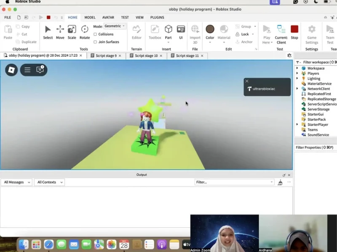Screen dimensions: 337x252
Task: Open the Roblox logo menu in viewport
Action: point(11,70)
